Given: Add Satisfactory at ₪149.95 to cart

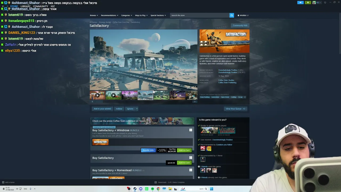Looking at the screenshot, I should tap(184, 163).
